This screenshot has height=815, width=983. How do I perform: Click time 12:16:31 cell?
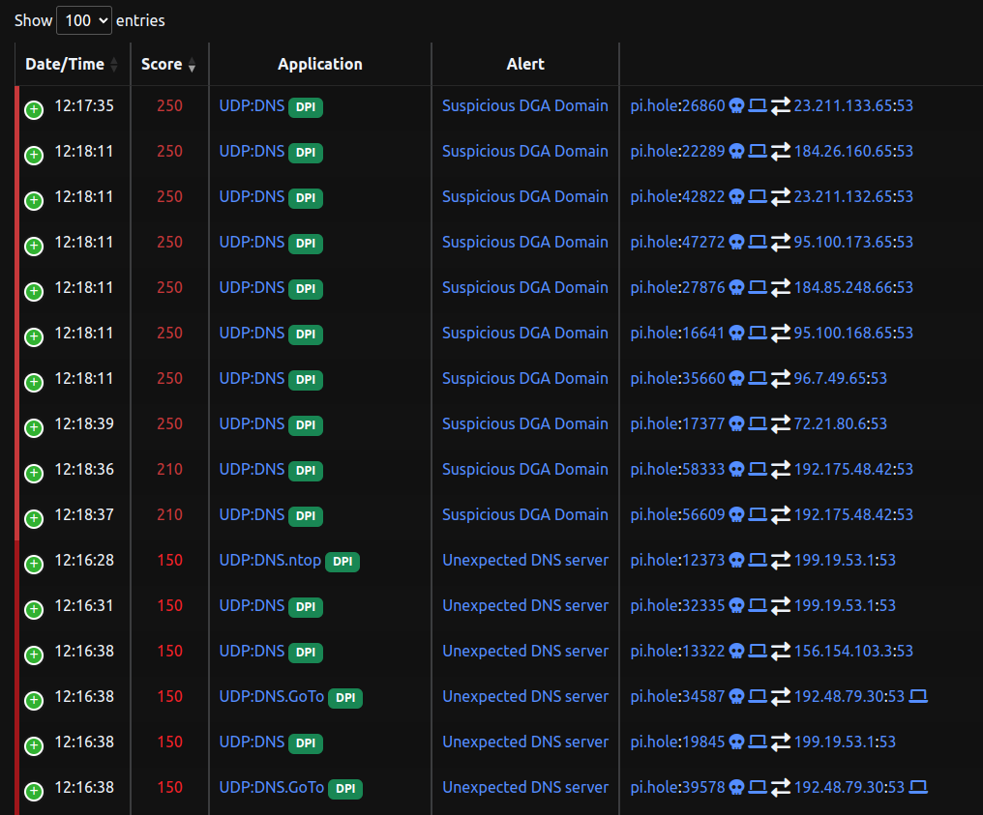click(x=84, y=605)
